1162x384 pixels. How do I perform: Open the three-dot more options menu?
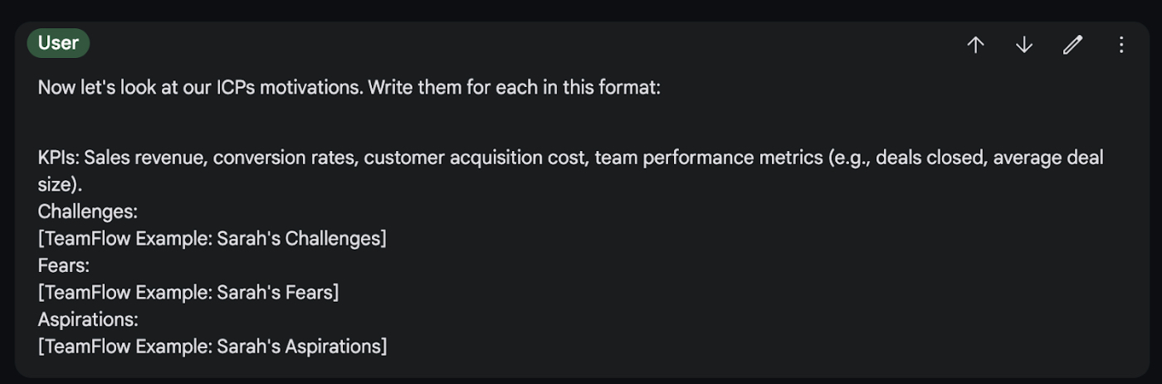coord(1121,46)
